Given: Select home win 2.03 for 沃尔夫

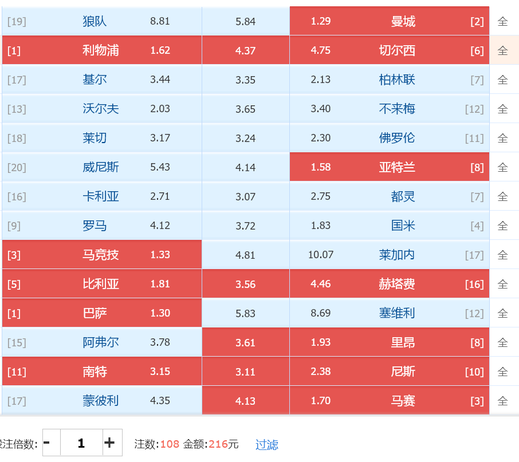Looking at the screenshot, I should [102, 109].
